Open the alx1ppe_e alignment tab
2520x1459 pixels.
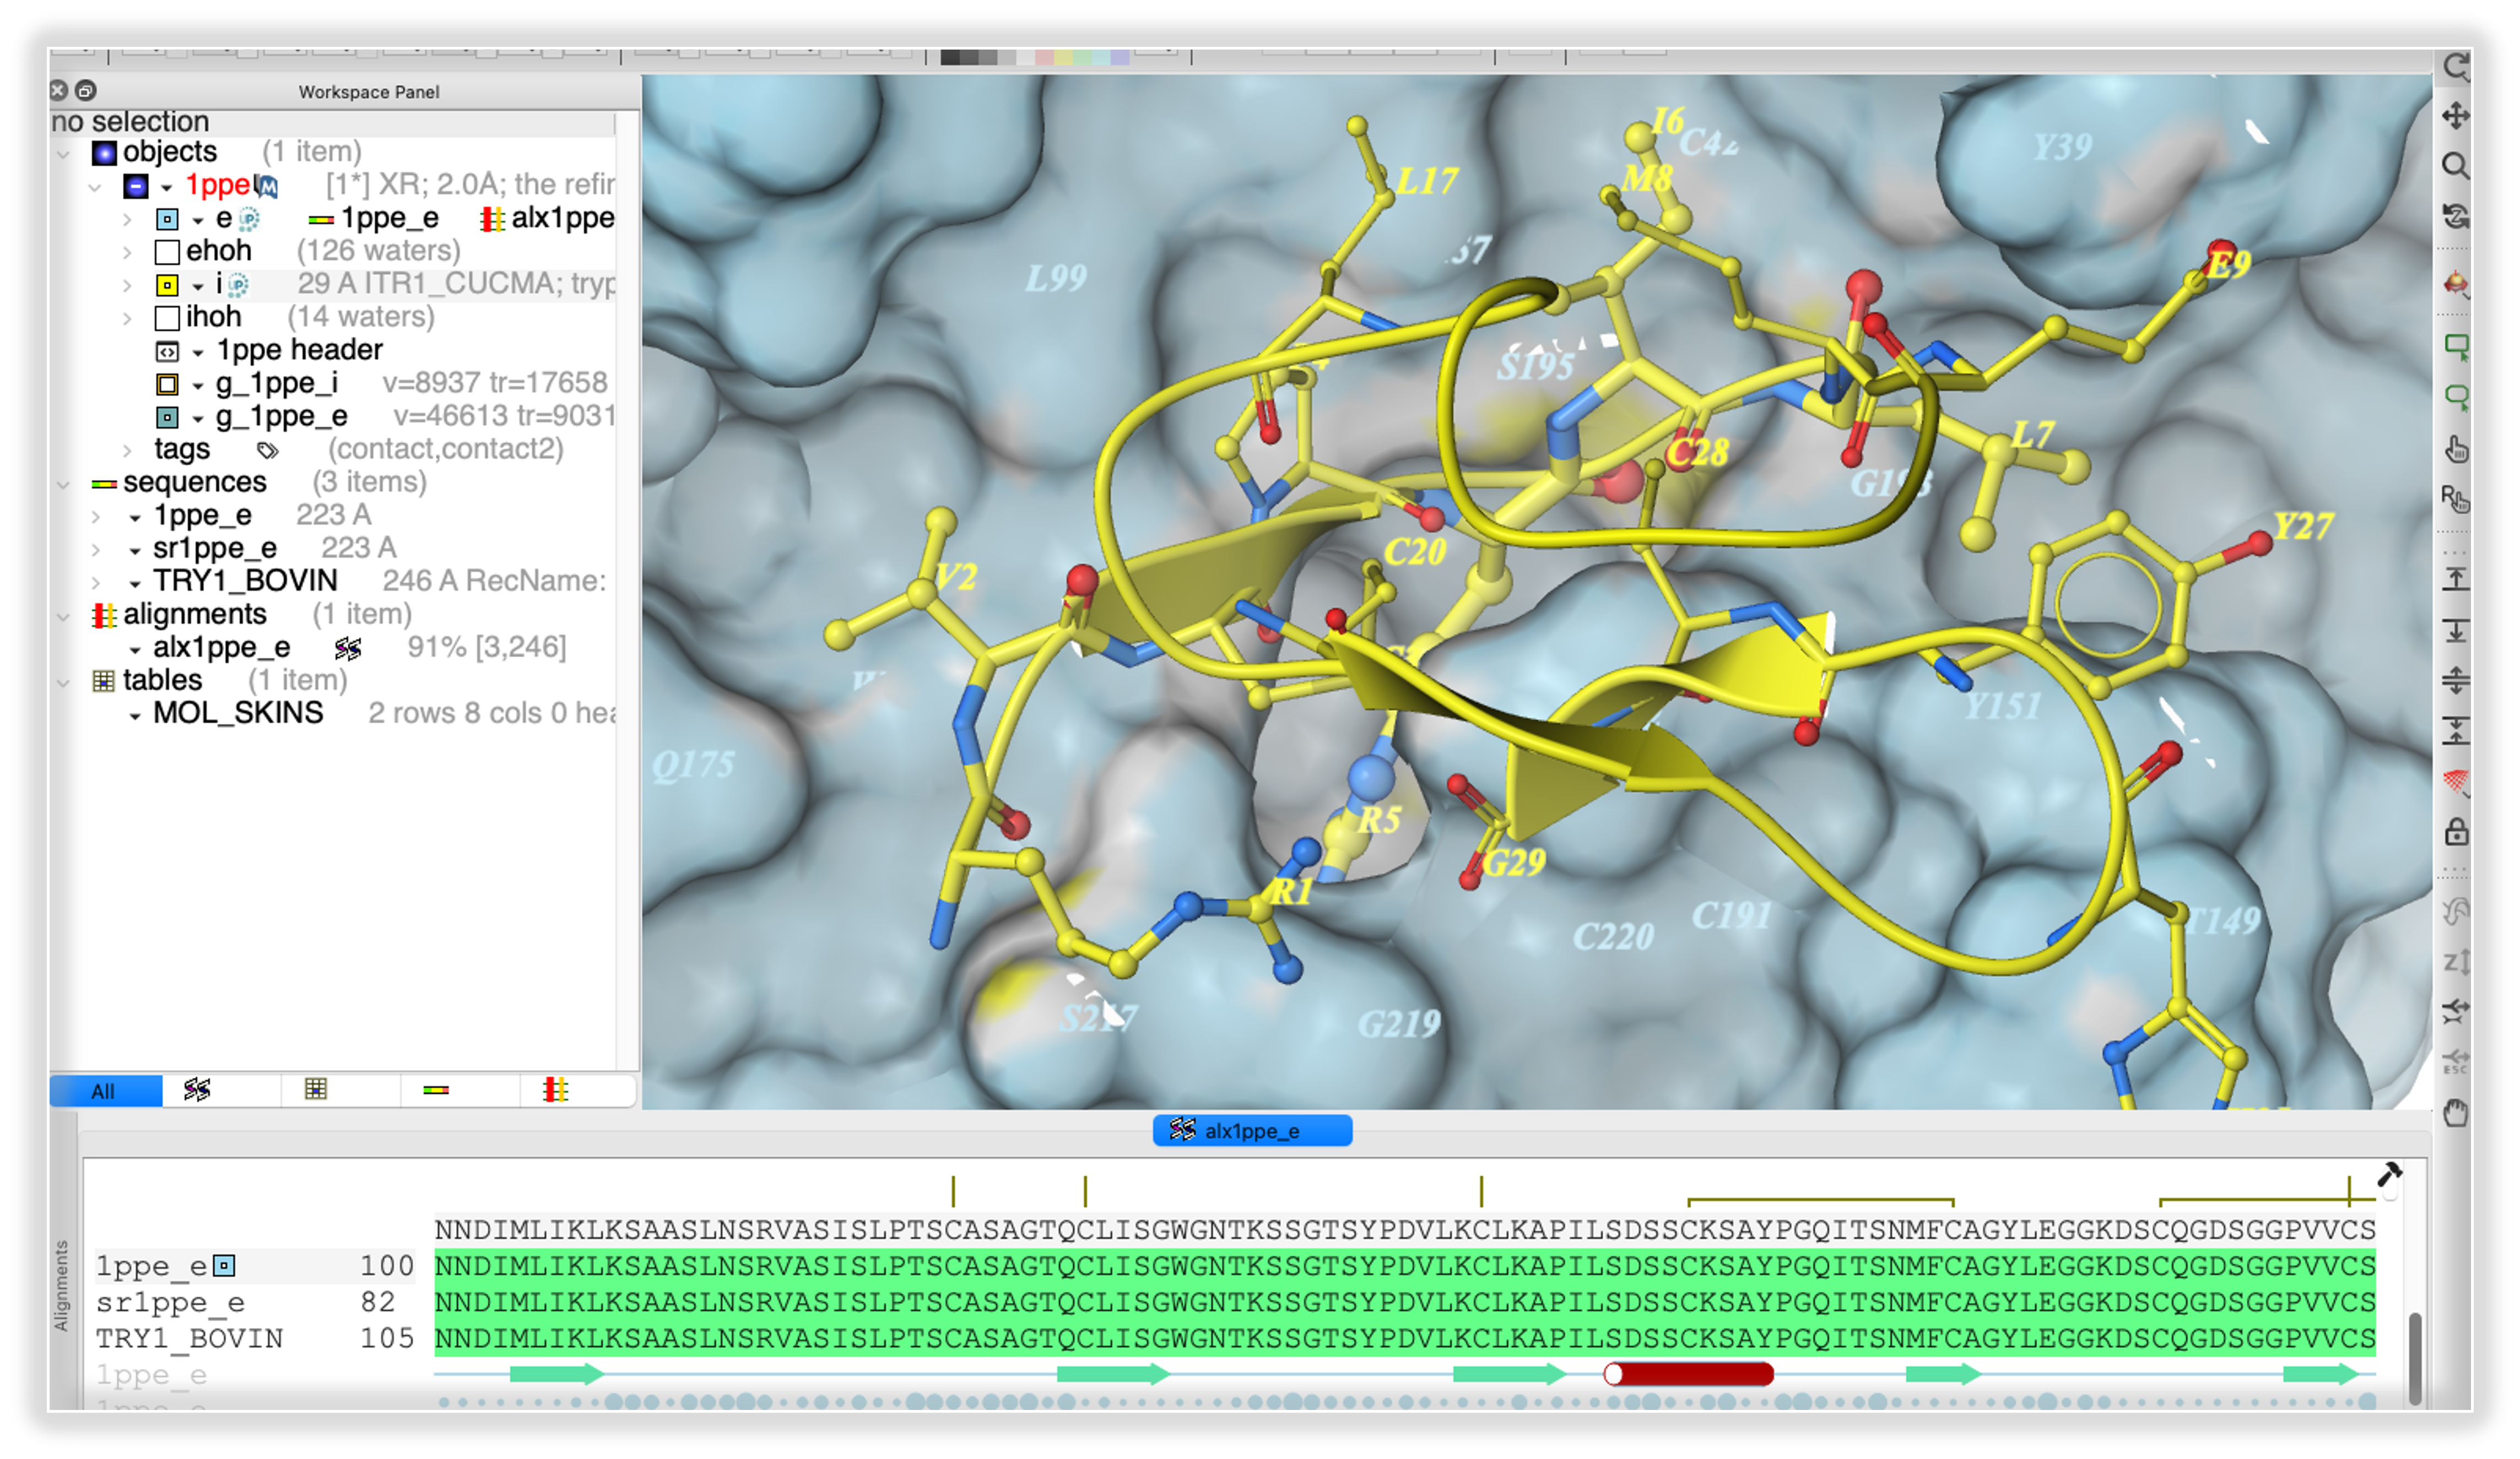tap(1252, 1131)
